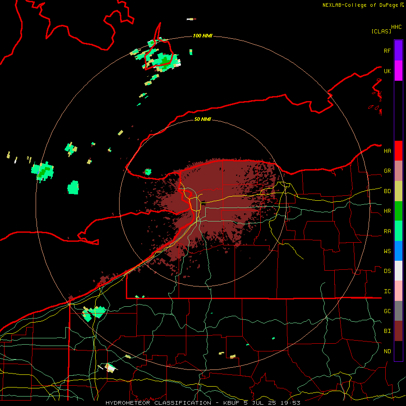Click the GC gray legend swatch
Viewport: 406px width, 406px height.
[x=398, y=311]
